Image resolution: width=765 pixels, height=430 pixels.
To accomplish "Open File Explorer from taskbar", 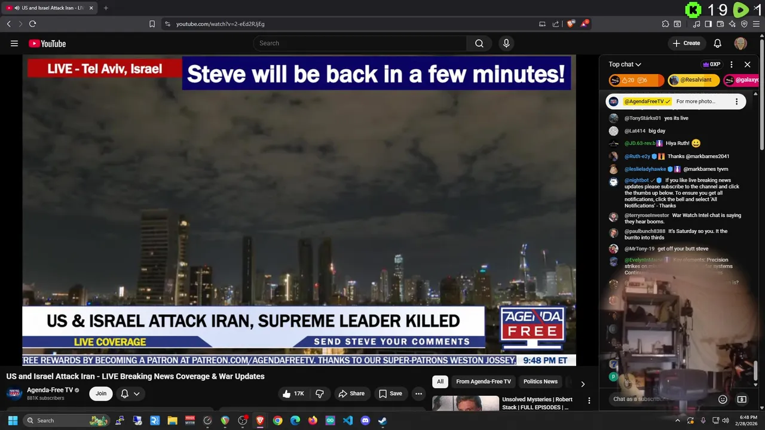I will click(x=172, y=420).
